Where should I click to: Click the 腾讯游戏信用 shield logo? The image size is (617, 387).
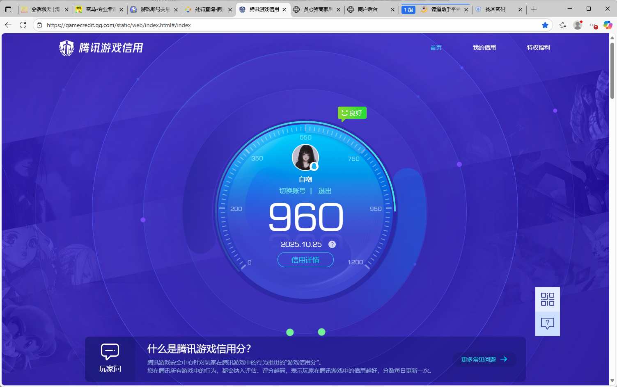tap(67, 48)
